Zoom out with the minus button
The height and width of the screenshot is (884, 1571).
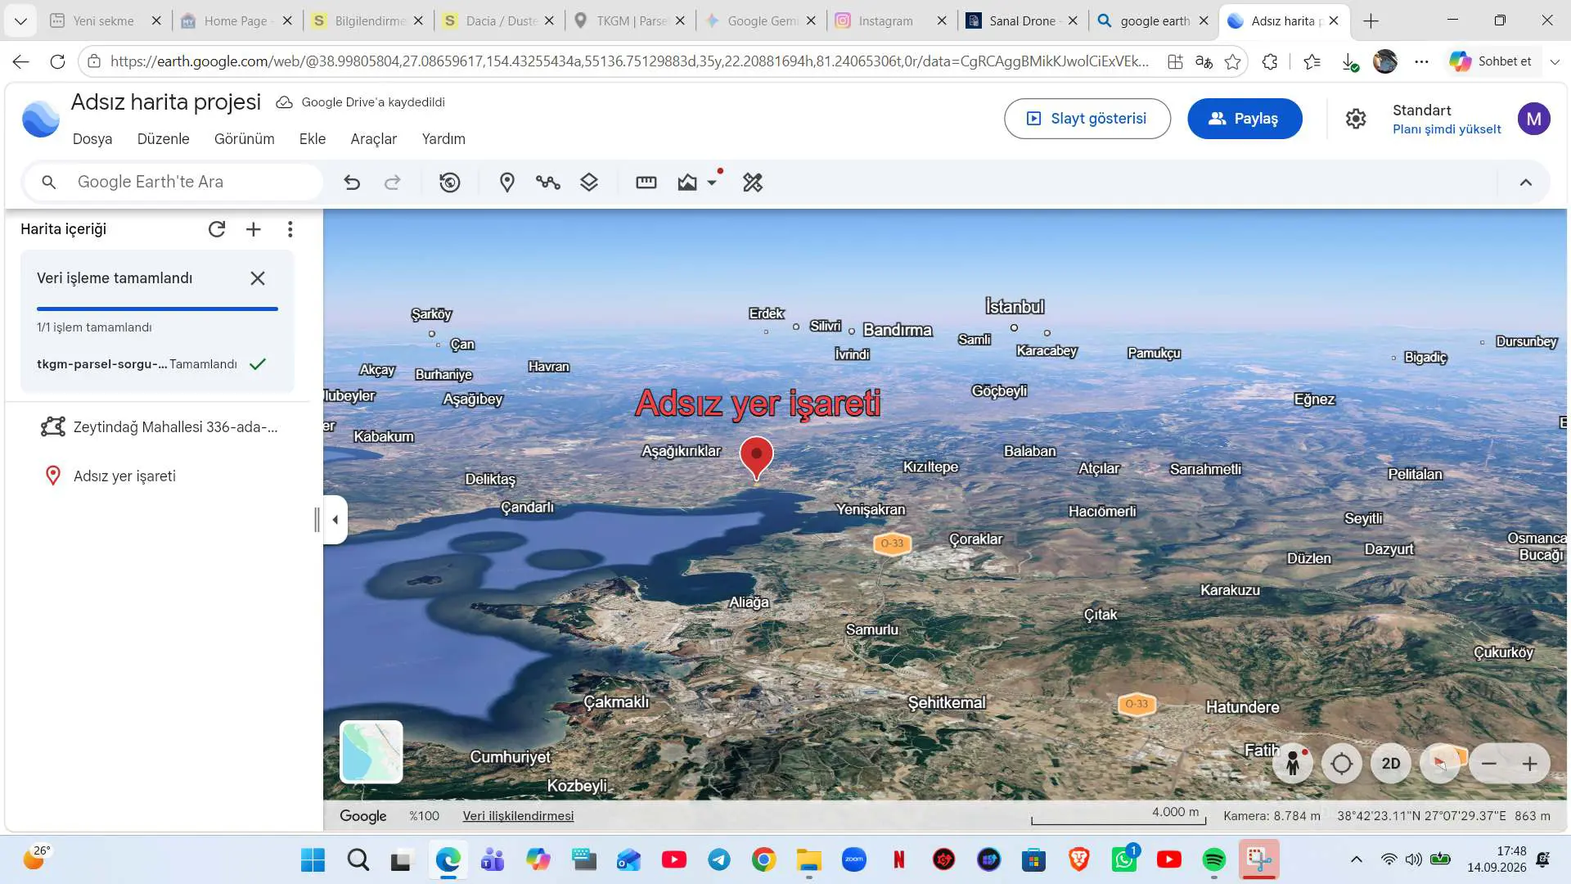(1489, 764)
